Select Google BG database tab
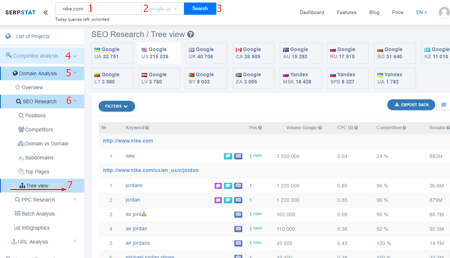 pos(395,53)
